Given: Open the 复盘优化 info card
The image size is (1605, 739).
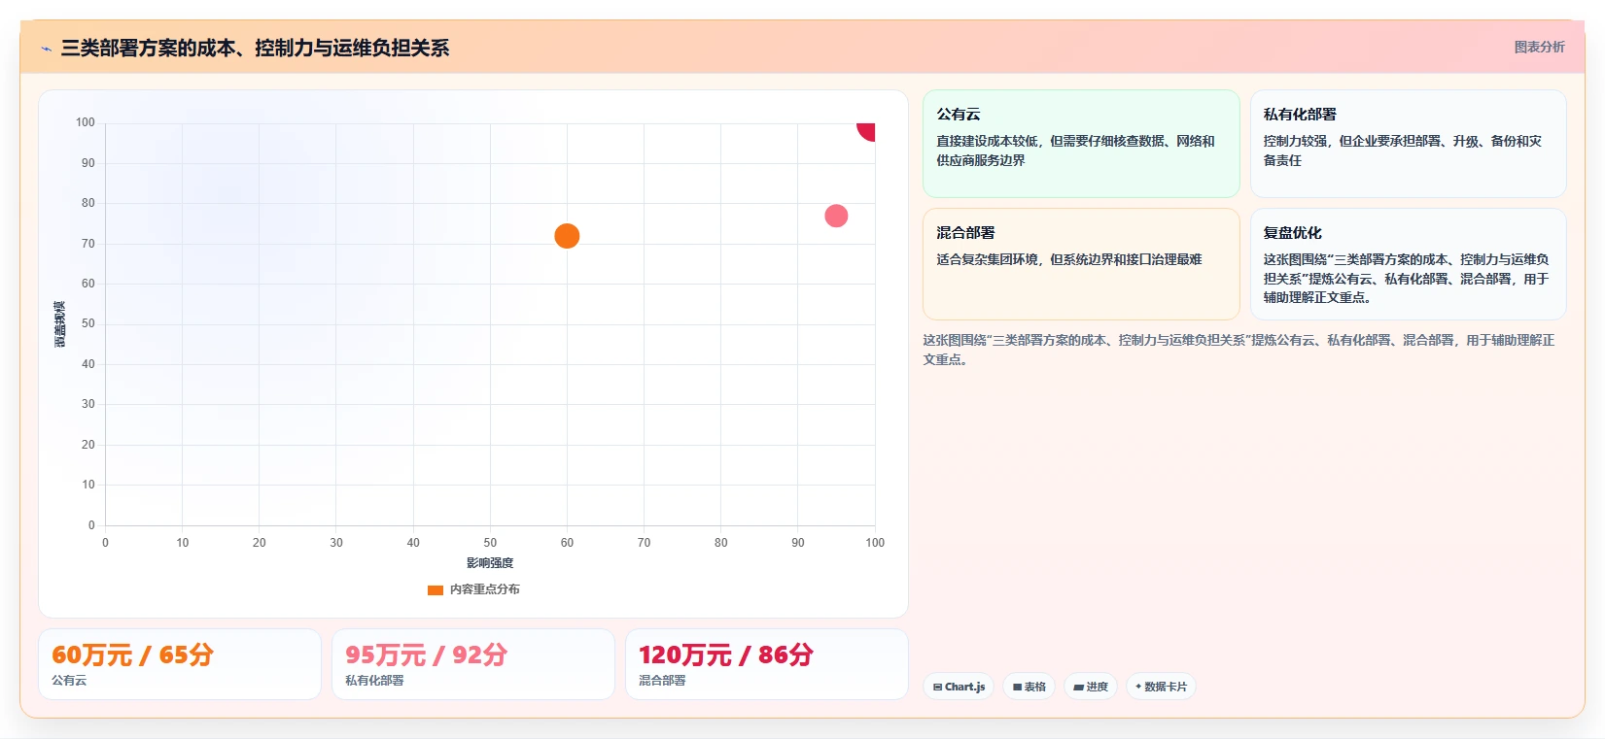Looking at the screenshot, I should (1408, 264).
